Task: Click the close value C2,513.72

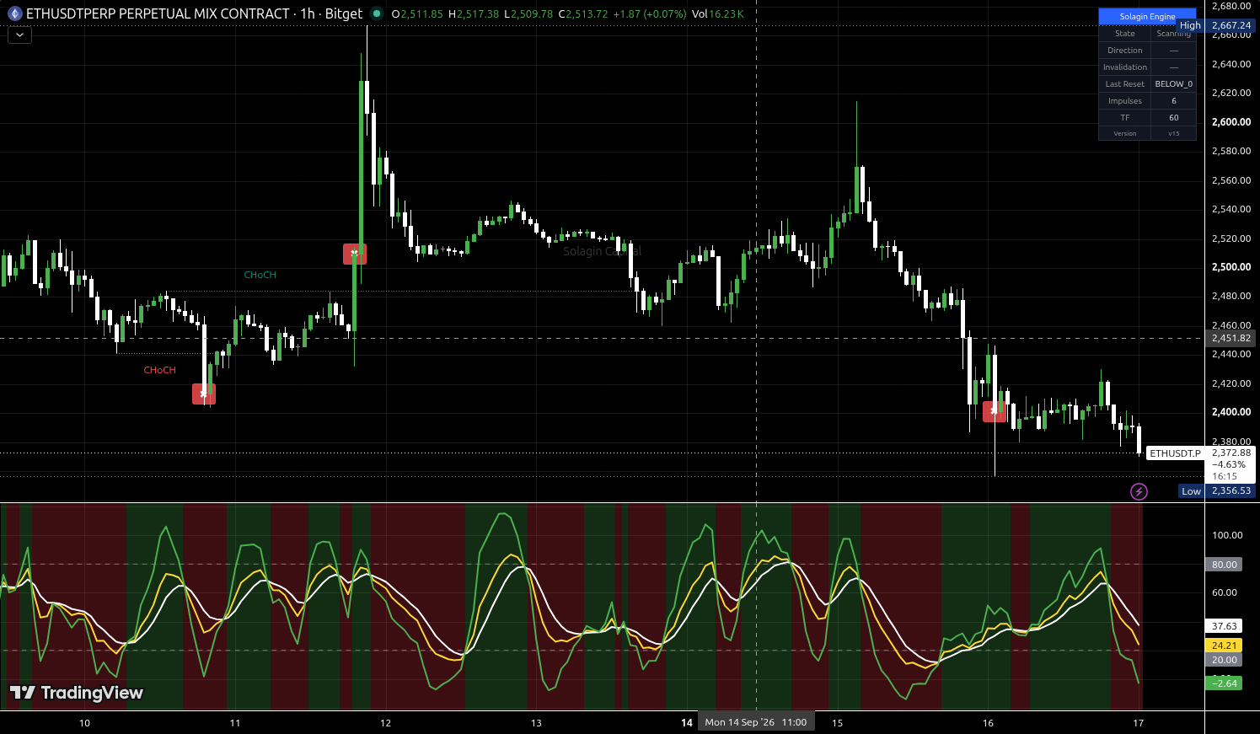Action: click(582, 13)
